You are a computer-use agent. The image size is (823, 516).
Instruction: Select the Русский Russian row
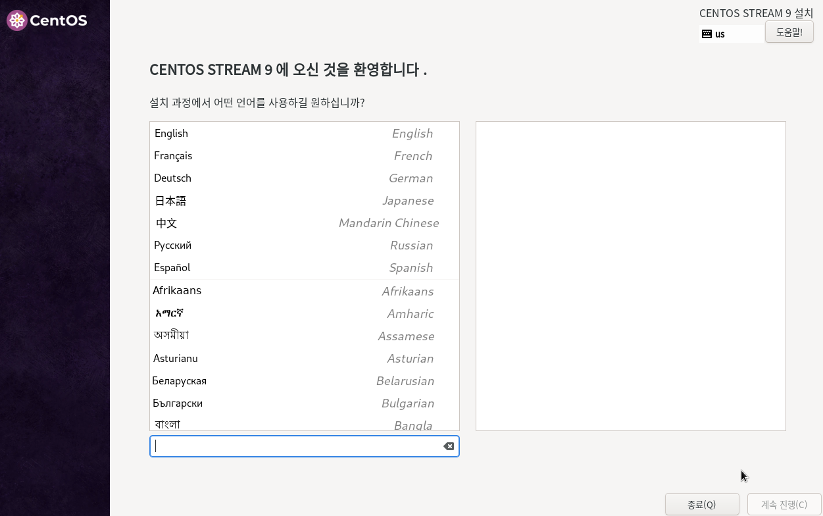coord(304,245)
